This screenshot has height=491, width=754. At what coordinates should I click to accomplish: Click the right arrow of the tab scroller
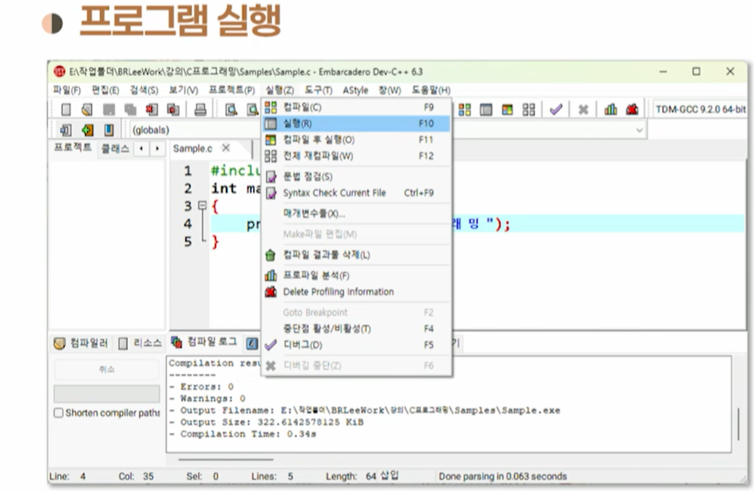pos(157,148)
